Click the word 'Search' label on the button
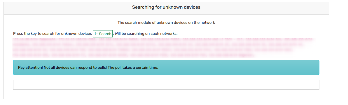The height and width of the screenshot is (105, 348). click(105, 34)
